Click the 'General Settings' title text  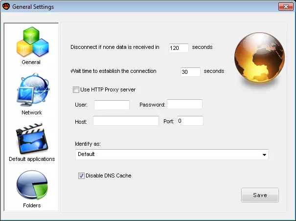[33, 7]
